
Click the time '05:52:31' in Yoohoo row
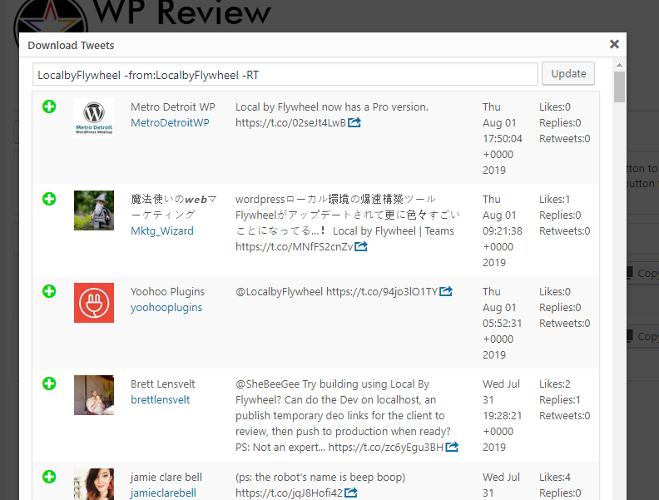[503, 324]
